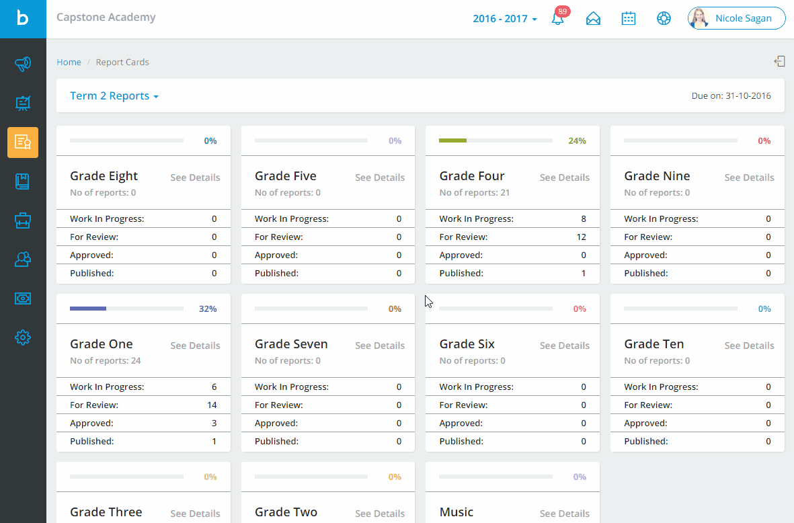Open Grade One's See Details link
794x523 pixels.
(195, 345)
